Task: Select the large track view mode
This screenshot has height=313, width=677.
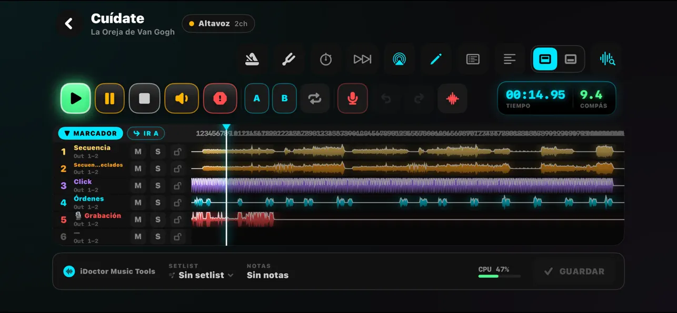Action: pos(545,60)
